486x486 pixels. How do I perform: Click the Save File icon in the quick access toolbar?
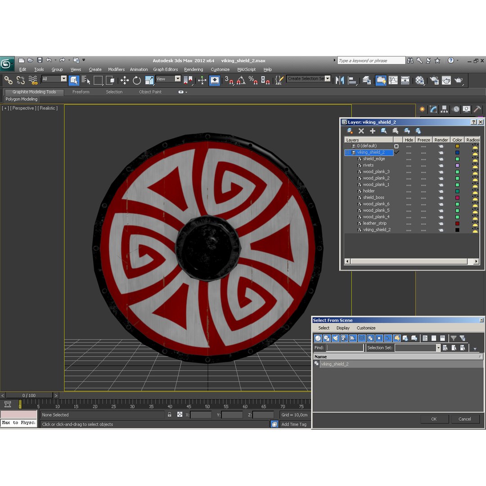click(40, 60)
